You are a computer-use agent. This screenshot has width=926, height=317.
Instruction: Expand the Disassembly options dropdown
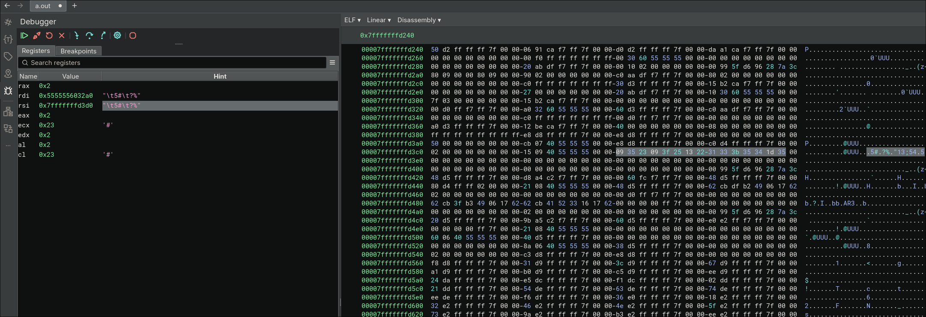[x=419, y=20]
